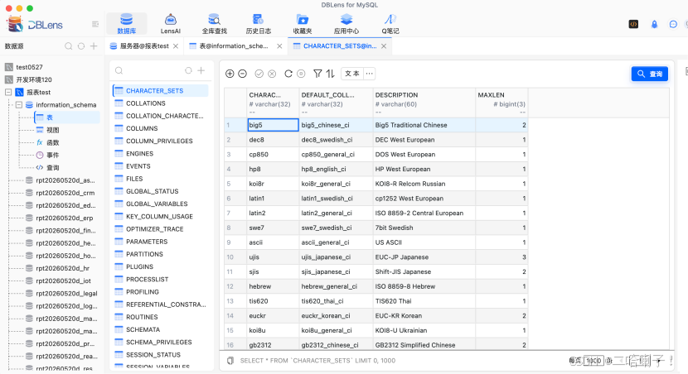Switch to 服务器@报表test tab

pos(144,46)
